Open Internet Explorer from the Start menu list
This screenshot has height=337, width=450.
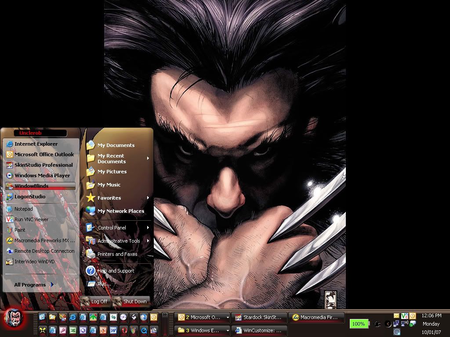point(40,144)
